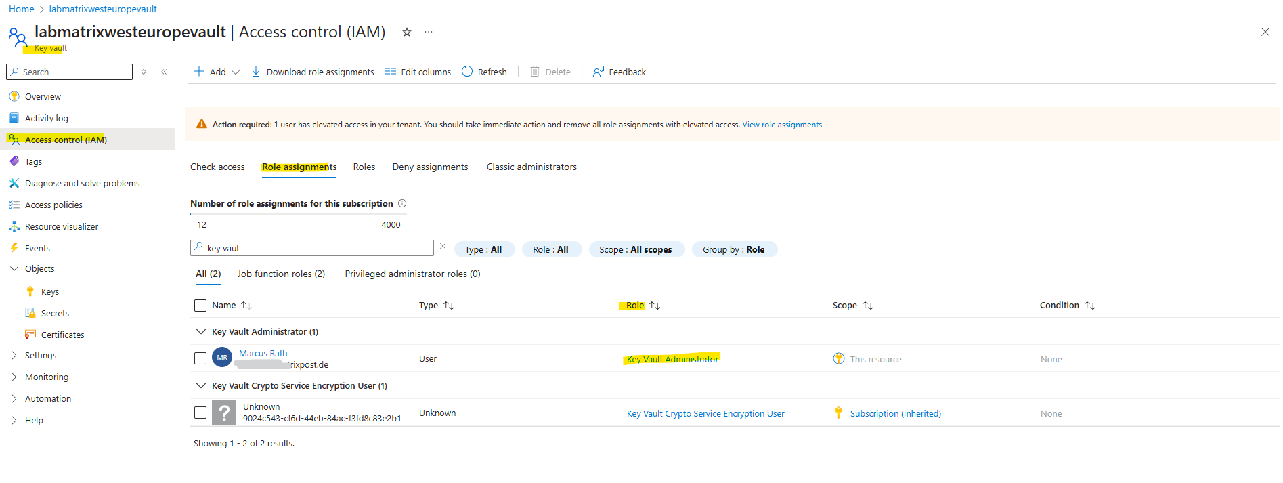Open the more options ellipsis by title
Viewport: 1283px width, 483px height.
429,32
